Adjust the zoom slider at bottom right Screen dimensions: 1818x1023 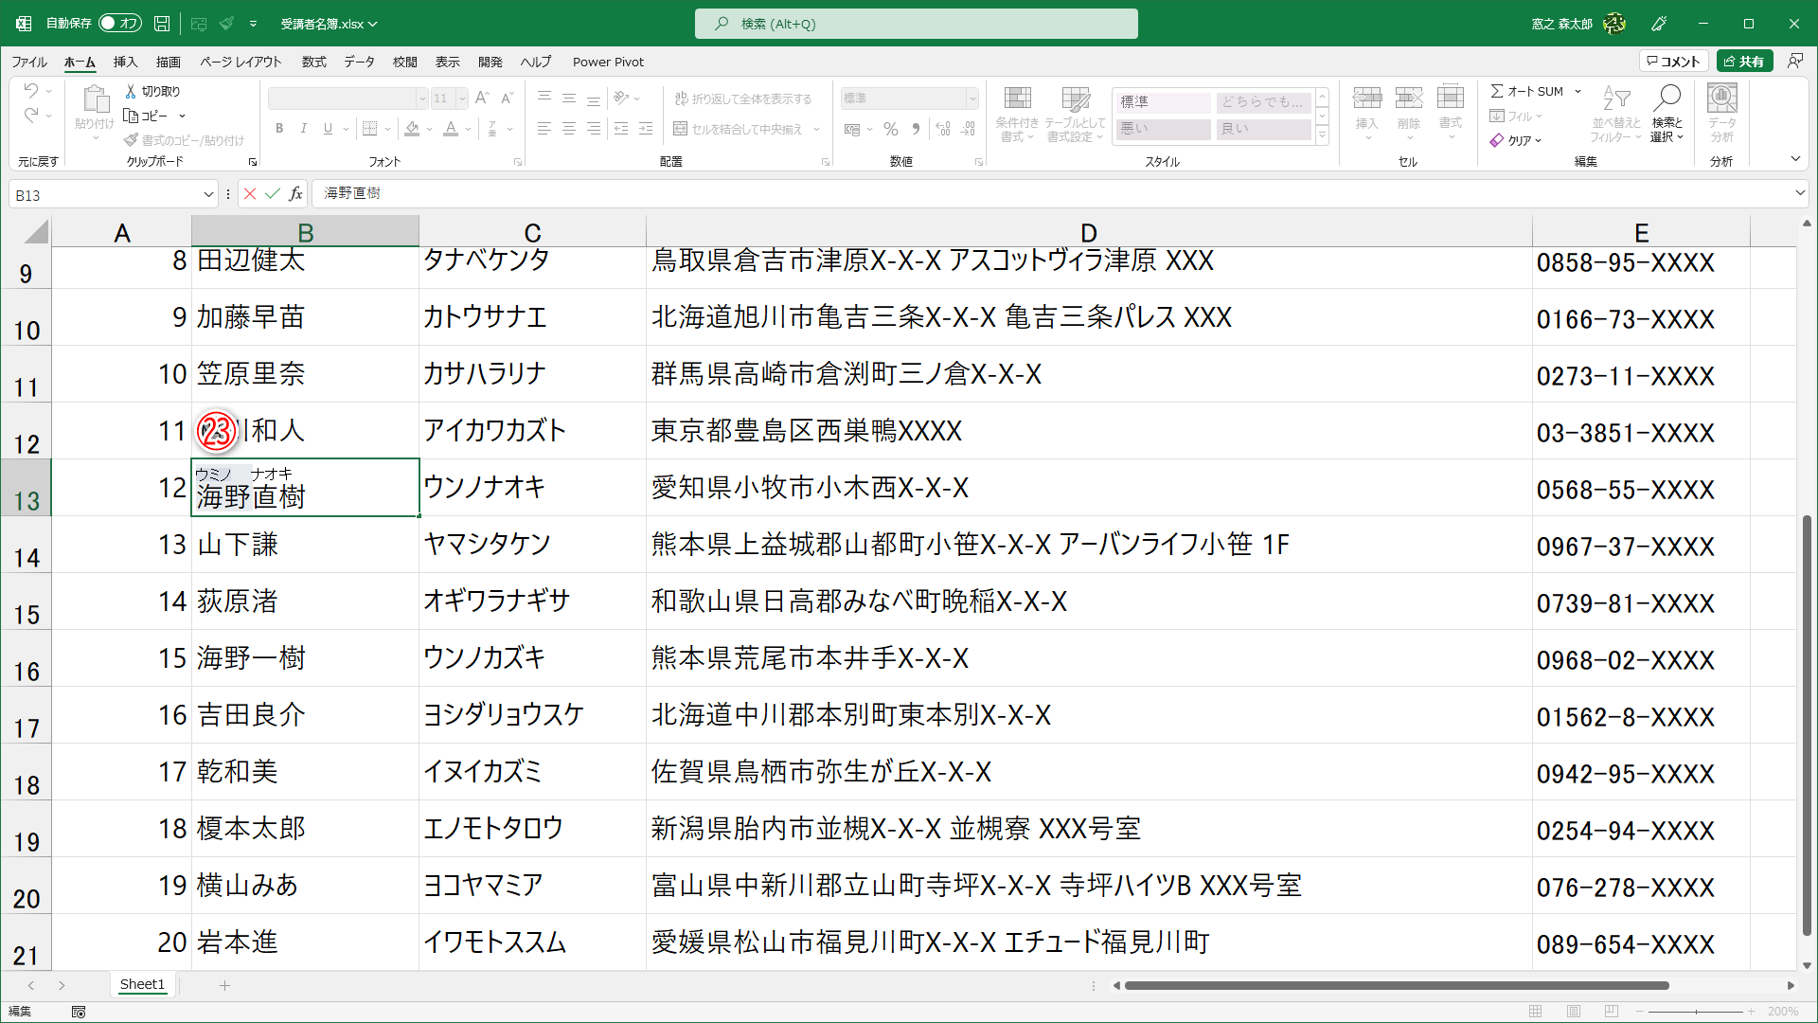click(x=1698, y=1011)
